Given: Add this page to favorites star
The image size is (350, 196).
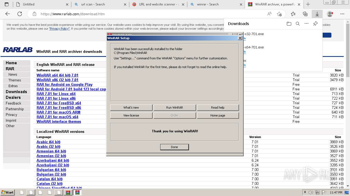Looking at the screenshot, I should click(279, 14).
